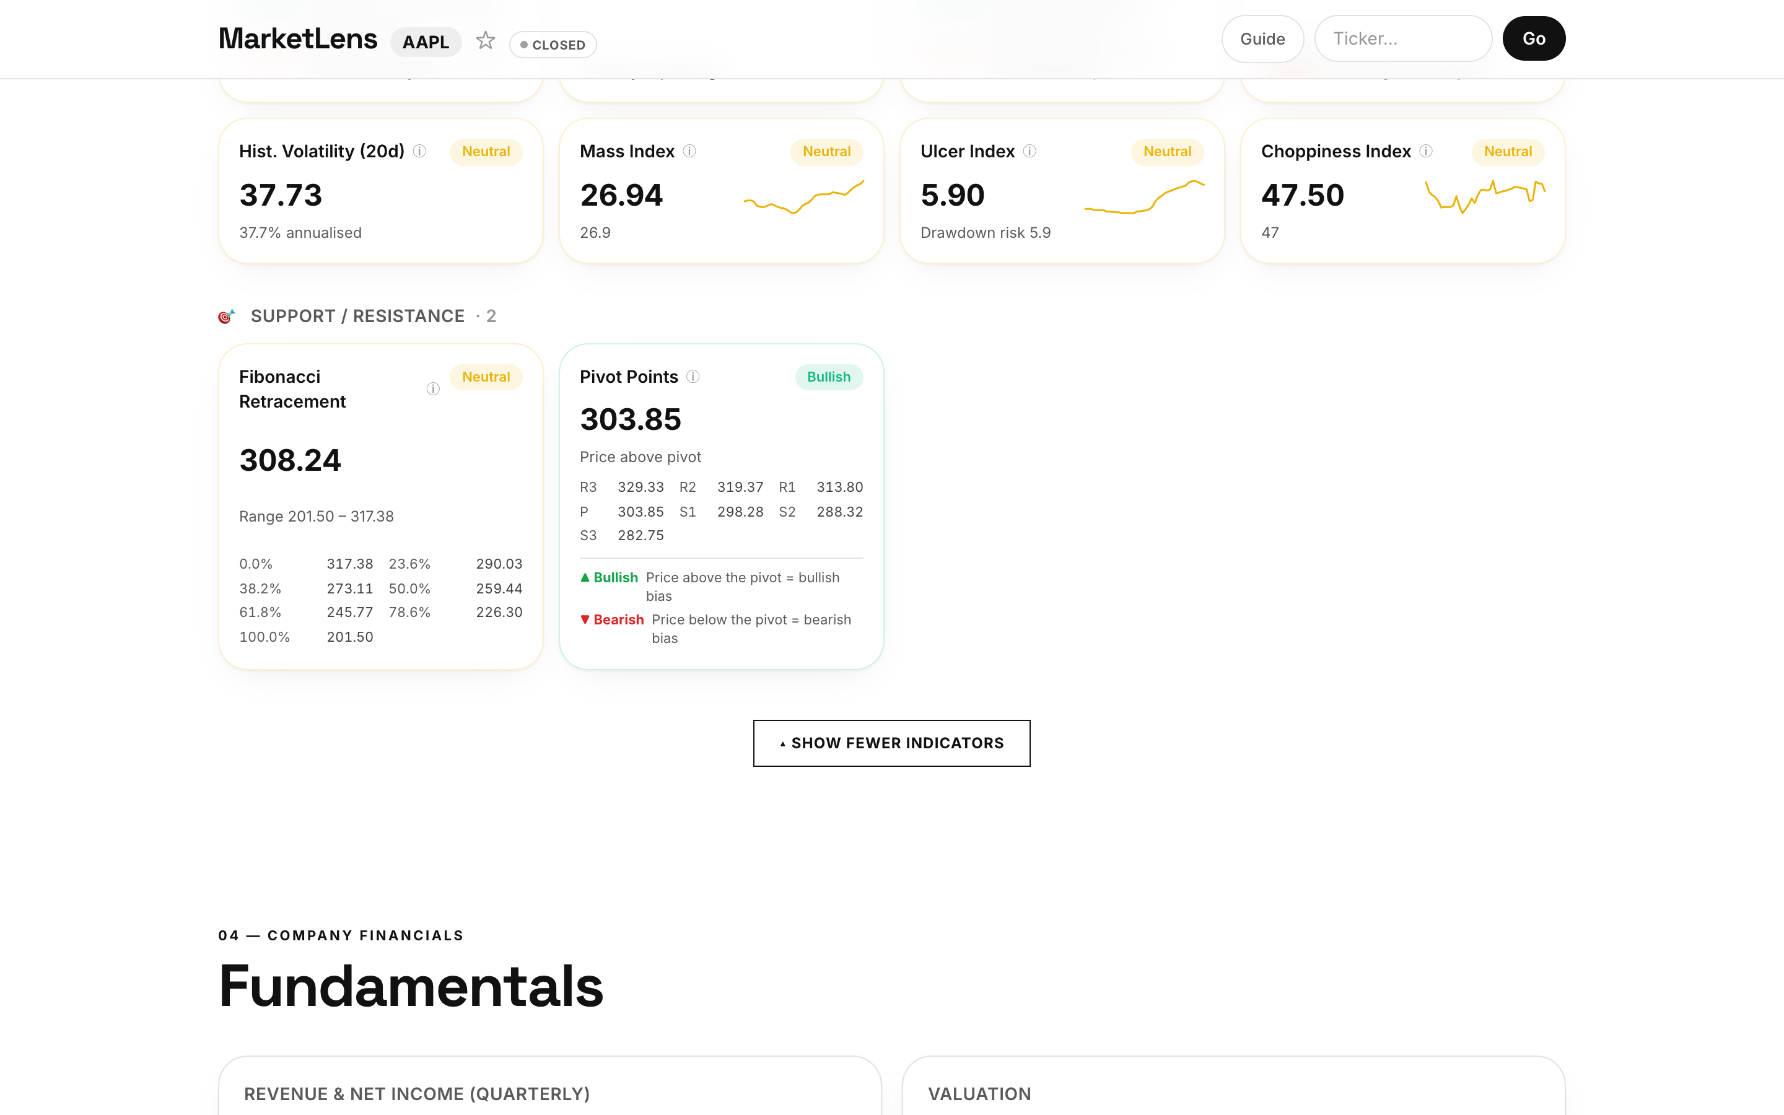Open info icon for Mass Index
1784x1115 pixels.
[689, 151]
